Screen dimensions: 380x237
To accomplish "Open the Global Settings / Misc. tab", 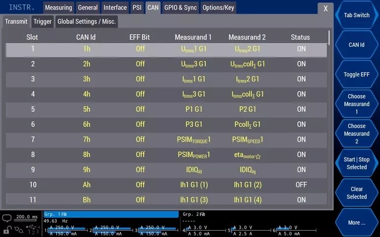I will (x=86, y=22).
